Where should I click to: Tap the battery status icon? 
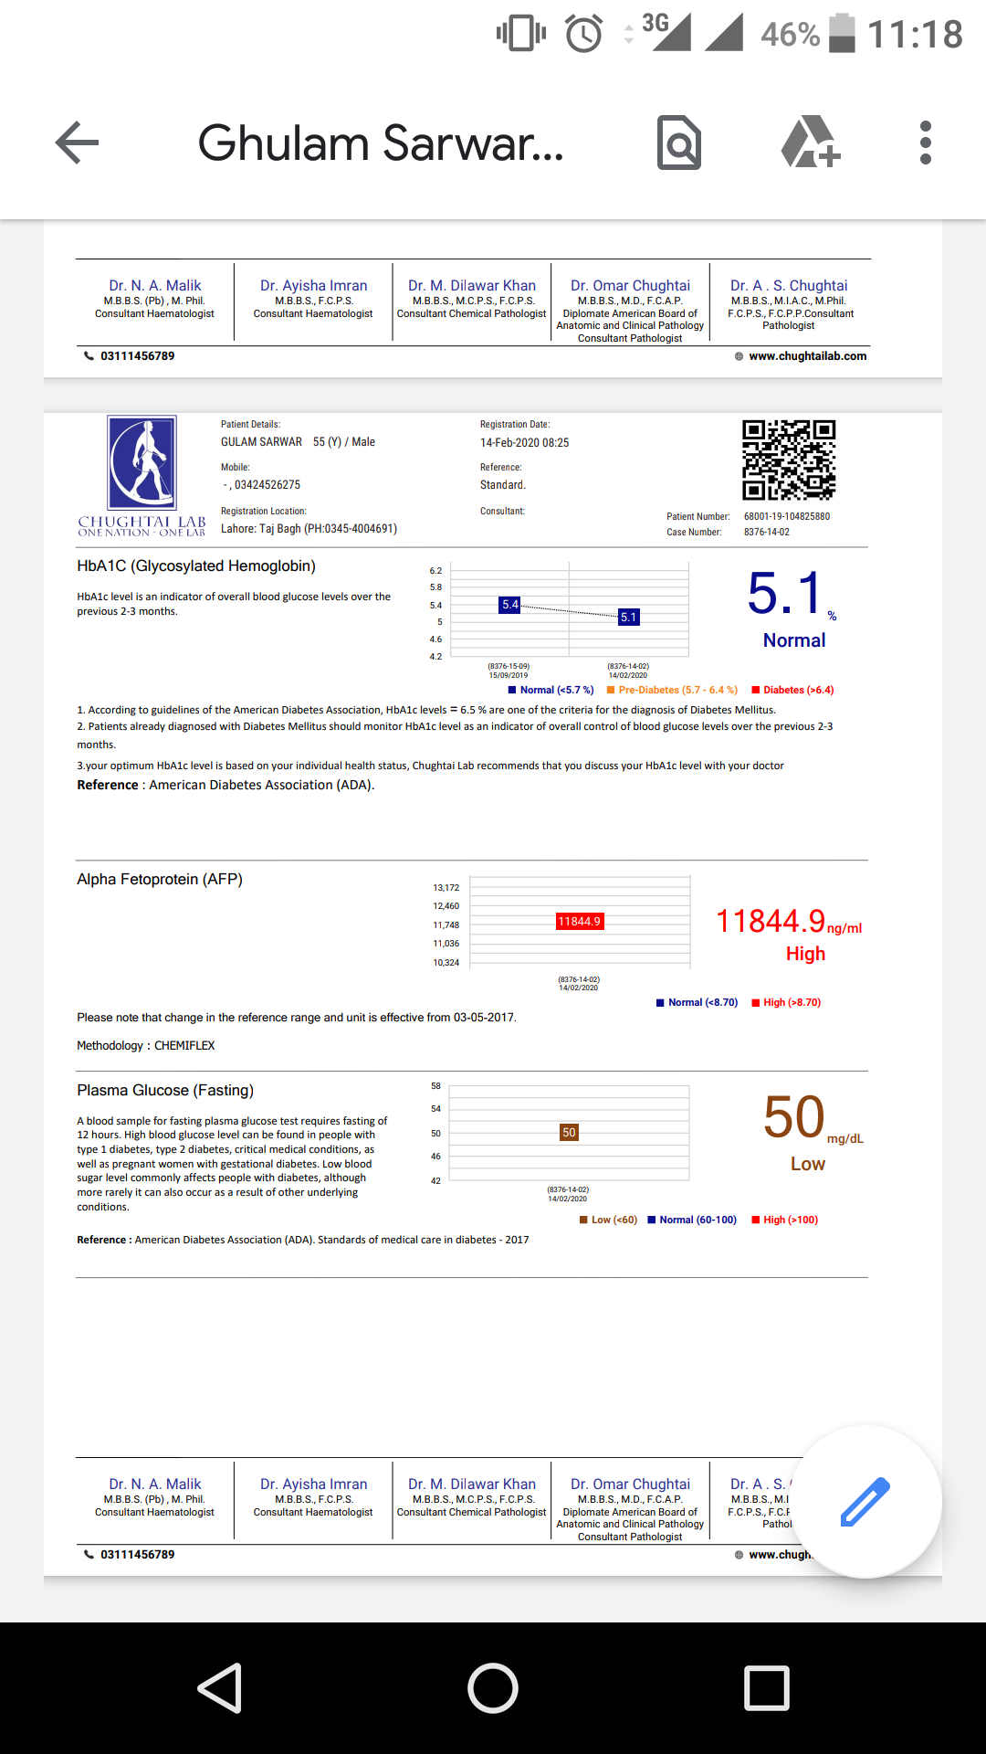[x=842, y=34]
